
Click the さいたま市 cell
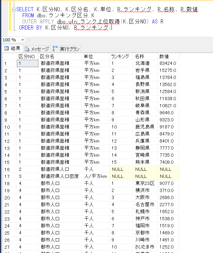(x=145, y=247)
